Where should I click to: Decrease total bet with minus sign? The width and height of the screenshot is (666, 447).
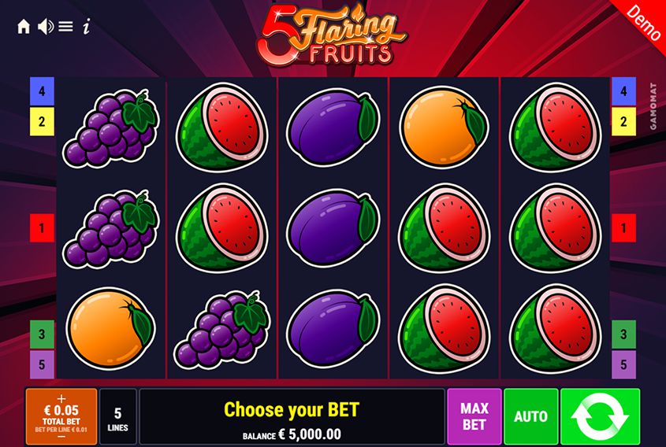pos(61,437)
